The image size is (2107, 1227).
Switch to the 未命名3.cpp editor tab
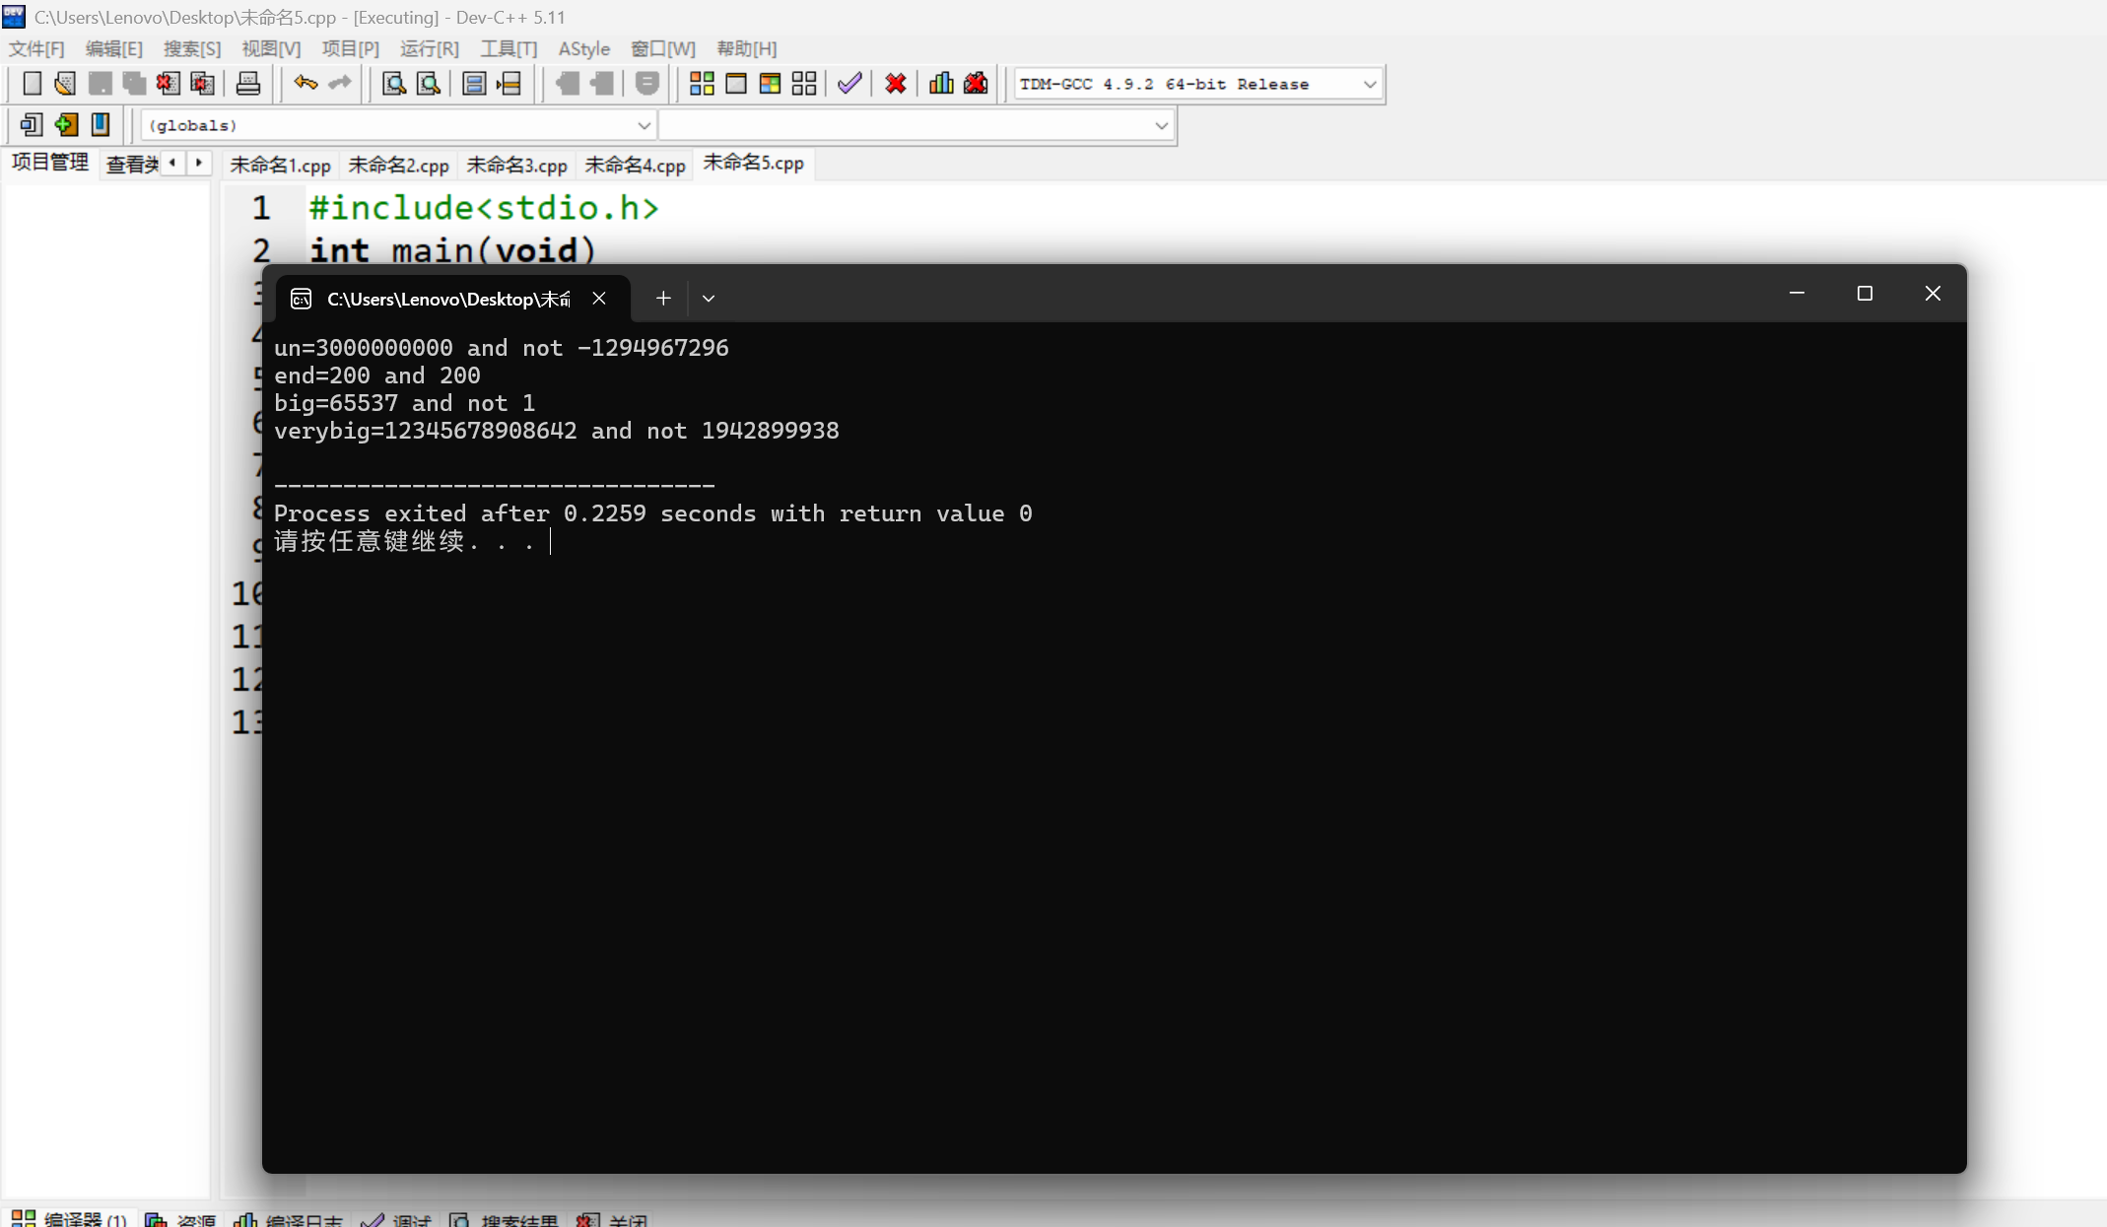[x=516, y=165]
